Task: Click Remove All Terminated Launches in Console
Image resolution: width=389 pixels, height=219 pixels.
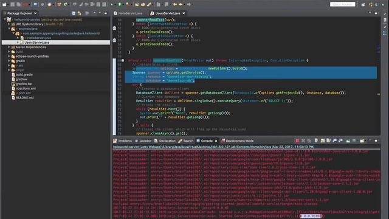Action: pyautogui.click(x=309, y=141)
